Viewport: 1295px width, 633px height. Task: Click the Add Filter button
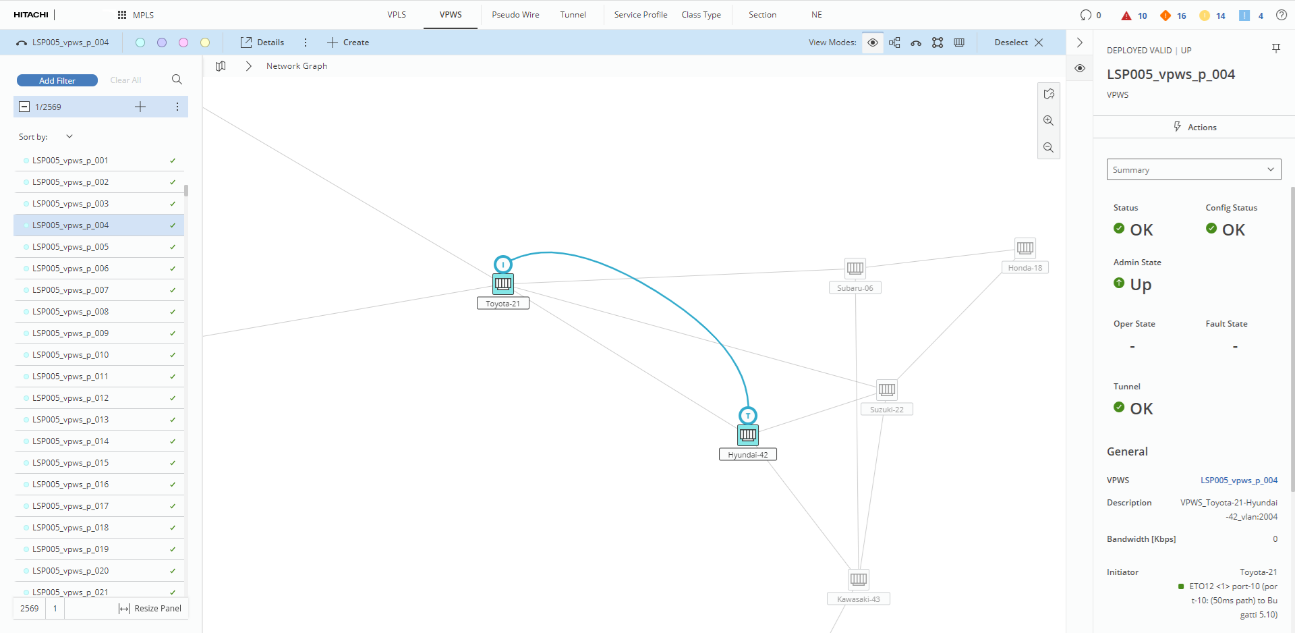pyautogui.click(x=57, y=80)
